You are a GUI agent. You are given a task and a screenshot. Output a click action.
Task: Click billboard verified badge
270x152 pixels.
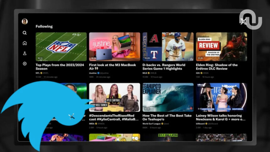tap(206, 124)
